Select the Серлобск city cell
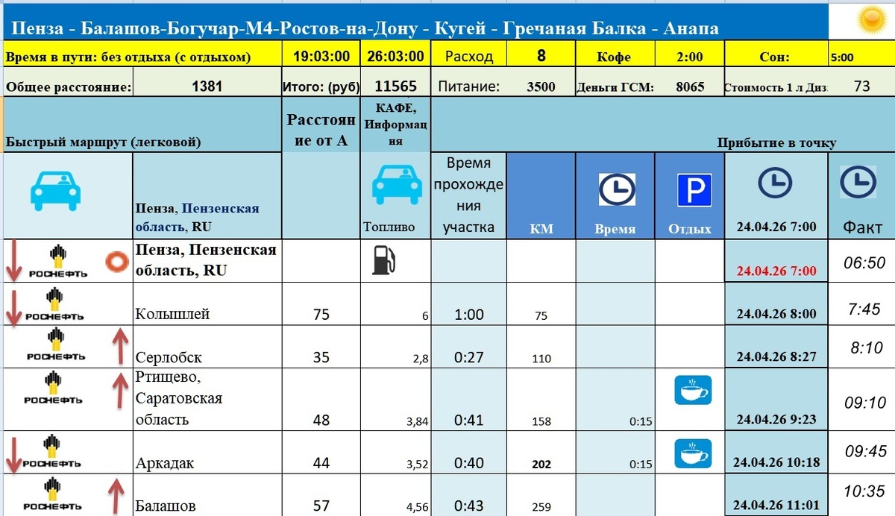 pos(207,347)
